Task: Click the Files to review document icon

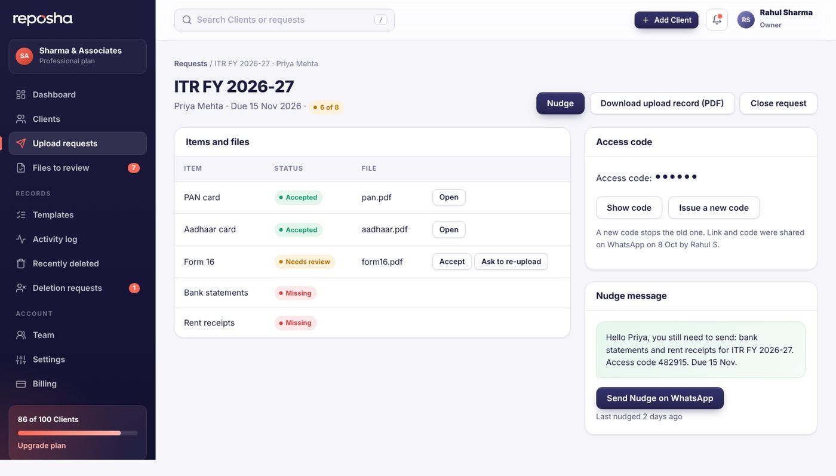Action: (21, 168)
